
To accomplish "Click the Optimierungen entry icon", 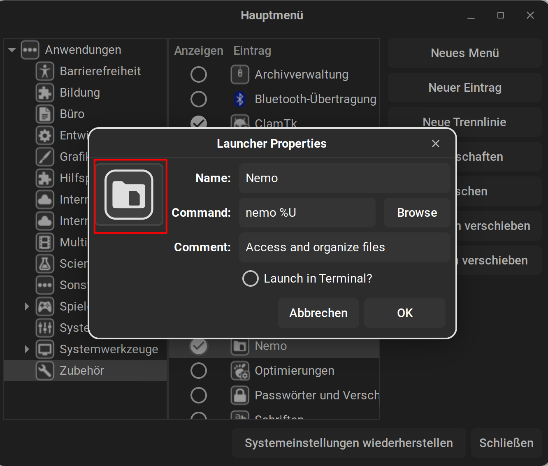I will click(x=240, y=371).
